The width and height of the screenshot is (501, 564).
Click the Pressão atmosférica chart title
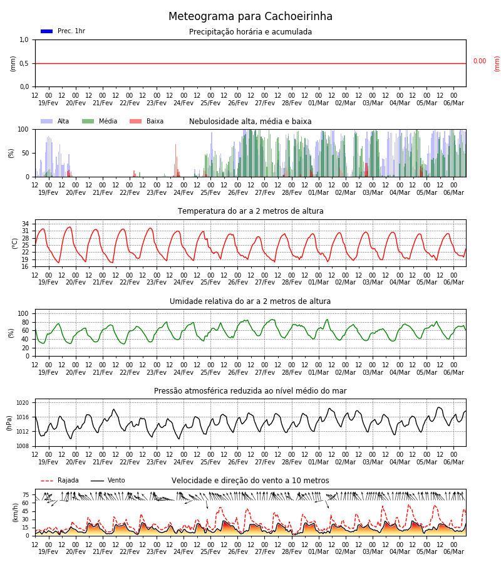click(x=250, y=391)
